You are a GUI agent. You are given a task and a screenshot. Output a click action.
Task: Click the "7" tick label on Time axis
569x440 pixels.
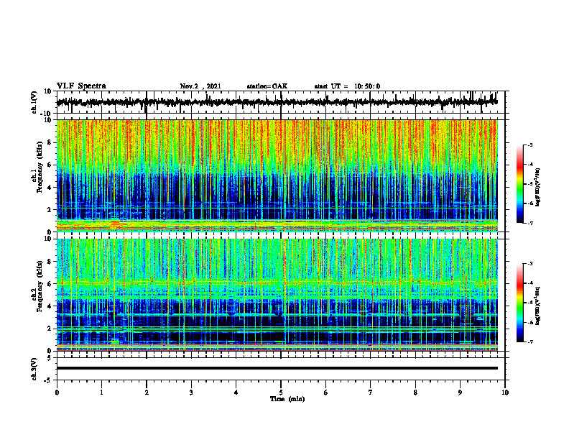(371, 393)
